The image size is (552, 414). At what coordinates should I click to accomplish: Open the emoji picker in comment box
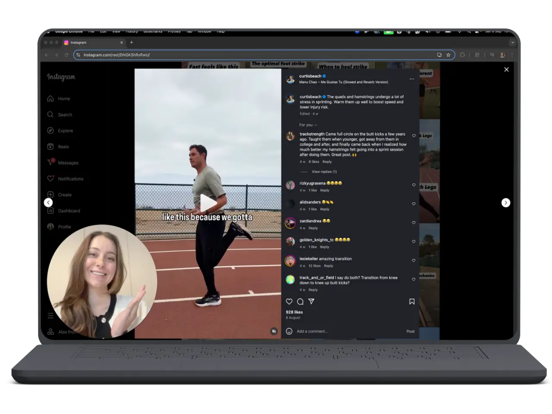[289, 331]
